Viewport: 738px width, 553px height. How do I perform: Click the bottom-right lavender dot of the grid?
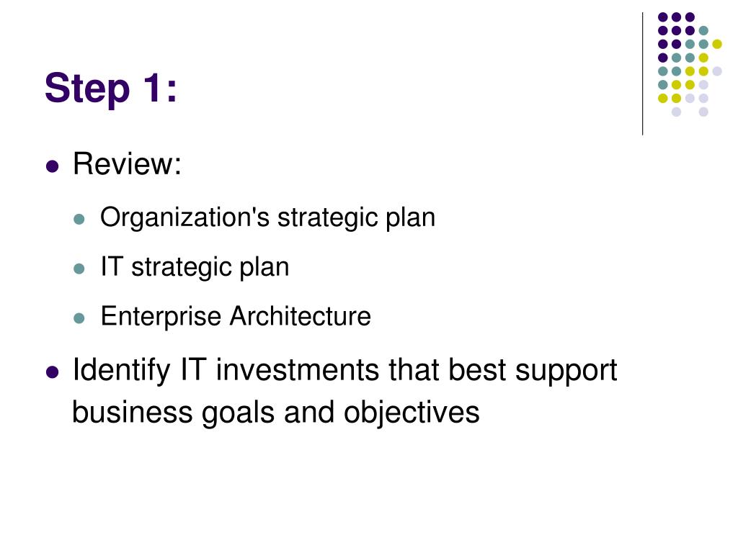point(703,112)
